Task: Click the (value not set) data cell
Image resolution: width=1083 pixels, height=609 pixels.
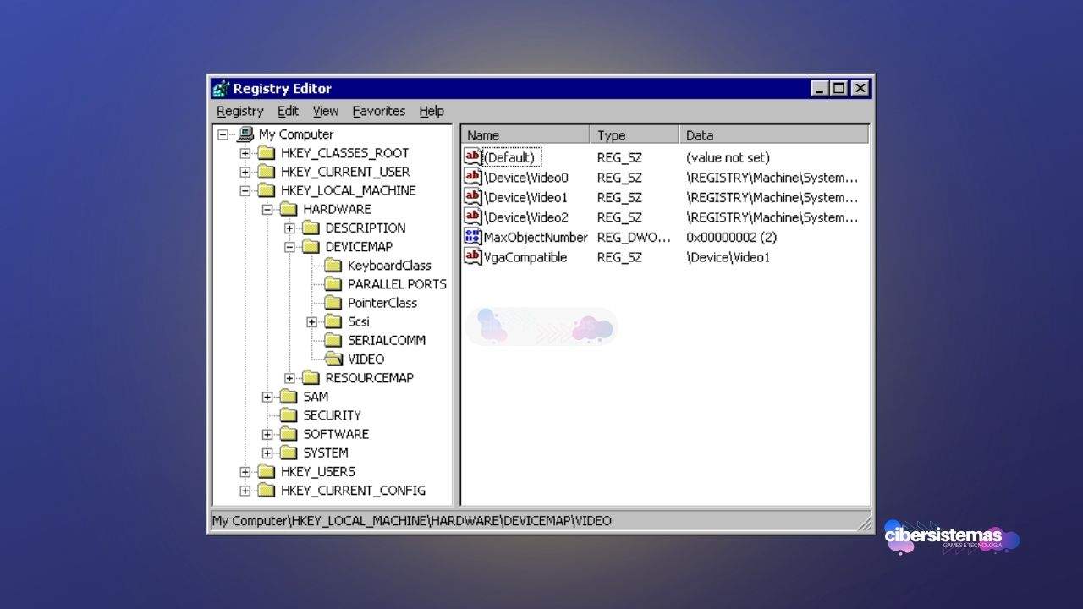Action: click(x=728, y=157)
